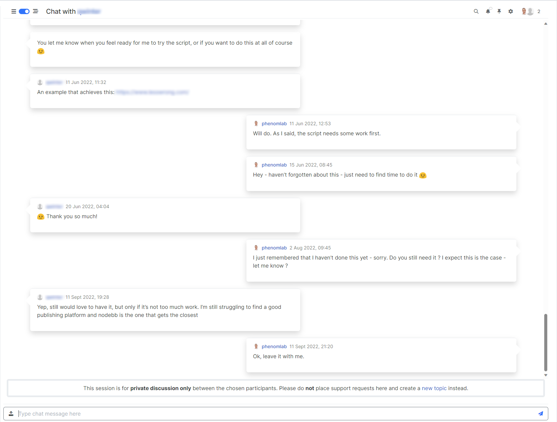The image size is (557, 422).
Task: Click the notification bell icon
Action: click(488, 11)
